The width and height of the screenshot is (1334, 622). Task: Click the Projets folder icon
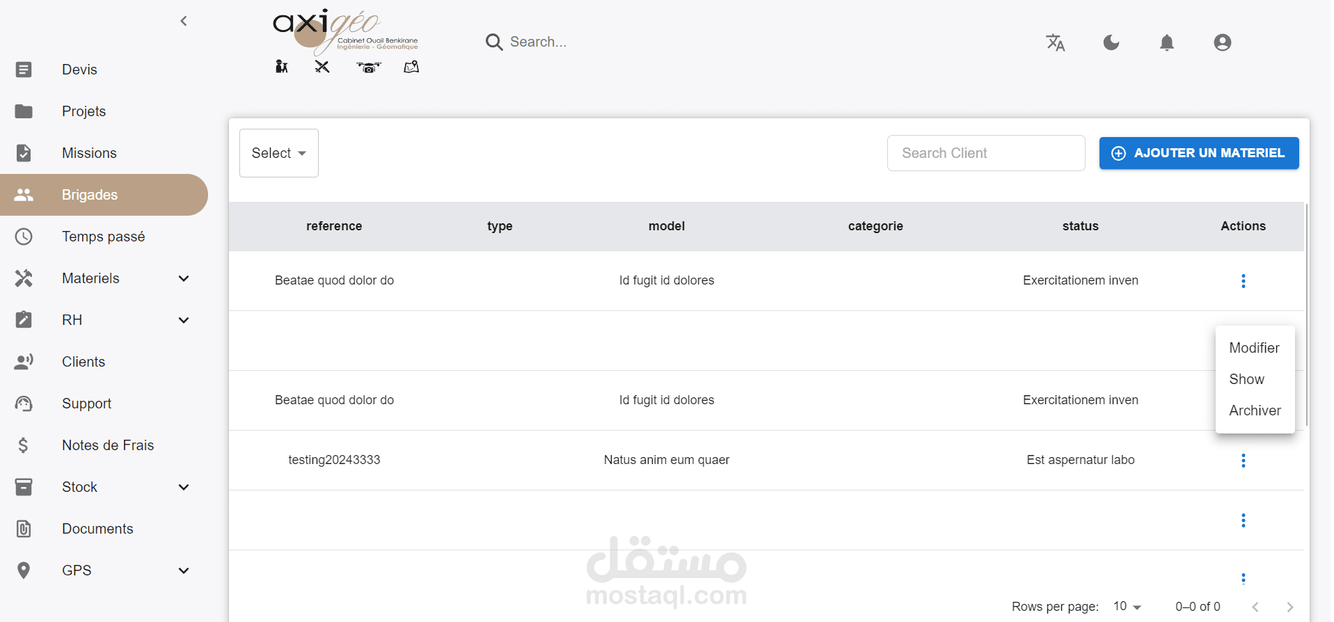(24, 111)
